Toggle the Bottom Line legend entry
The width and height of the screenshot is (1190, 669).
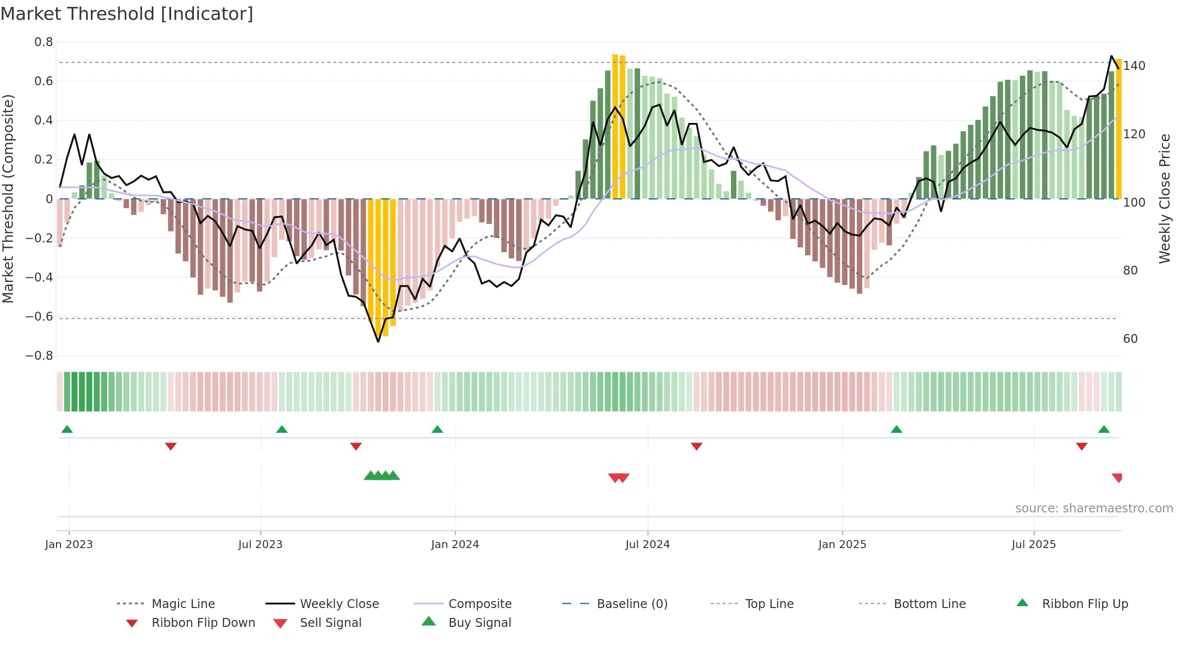[912, 604]
